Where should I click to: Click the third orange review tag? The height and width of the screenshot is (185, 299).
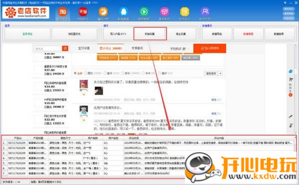coord(149,58)
